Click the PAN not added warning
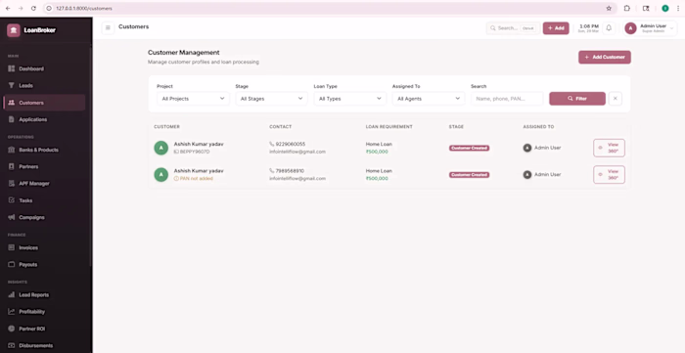 [194, 179]
